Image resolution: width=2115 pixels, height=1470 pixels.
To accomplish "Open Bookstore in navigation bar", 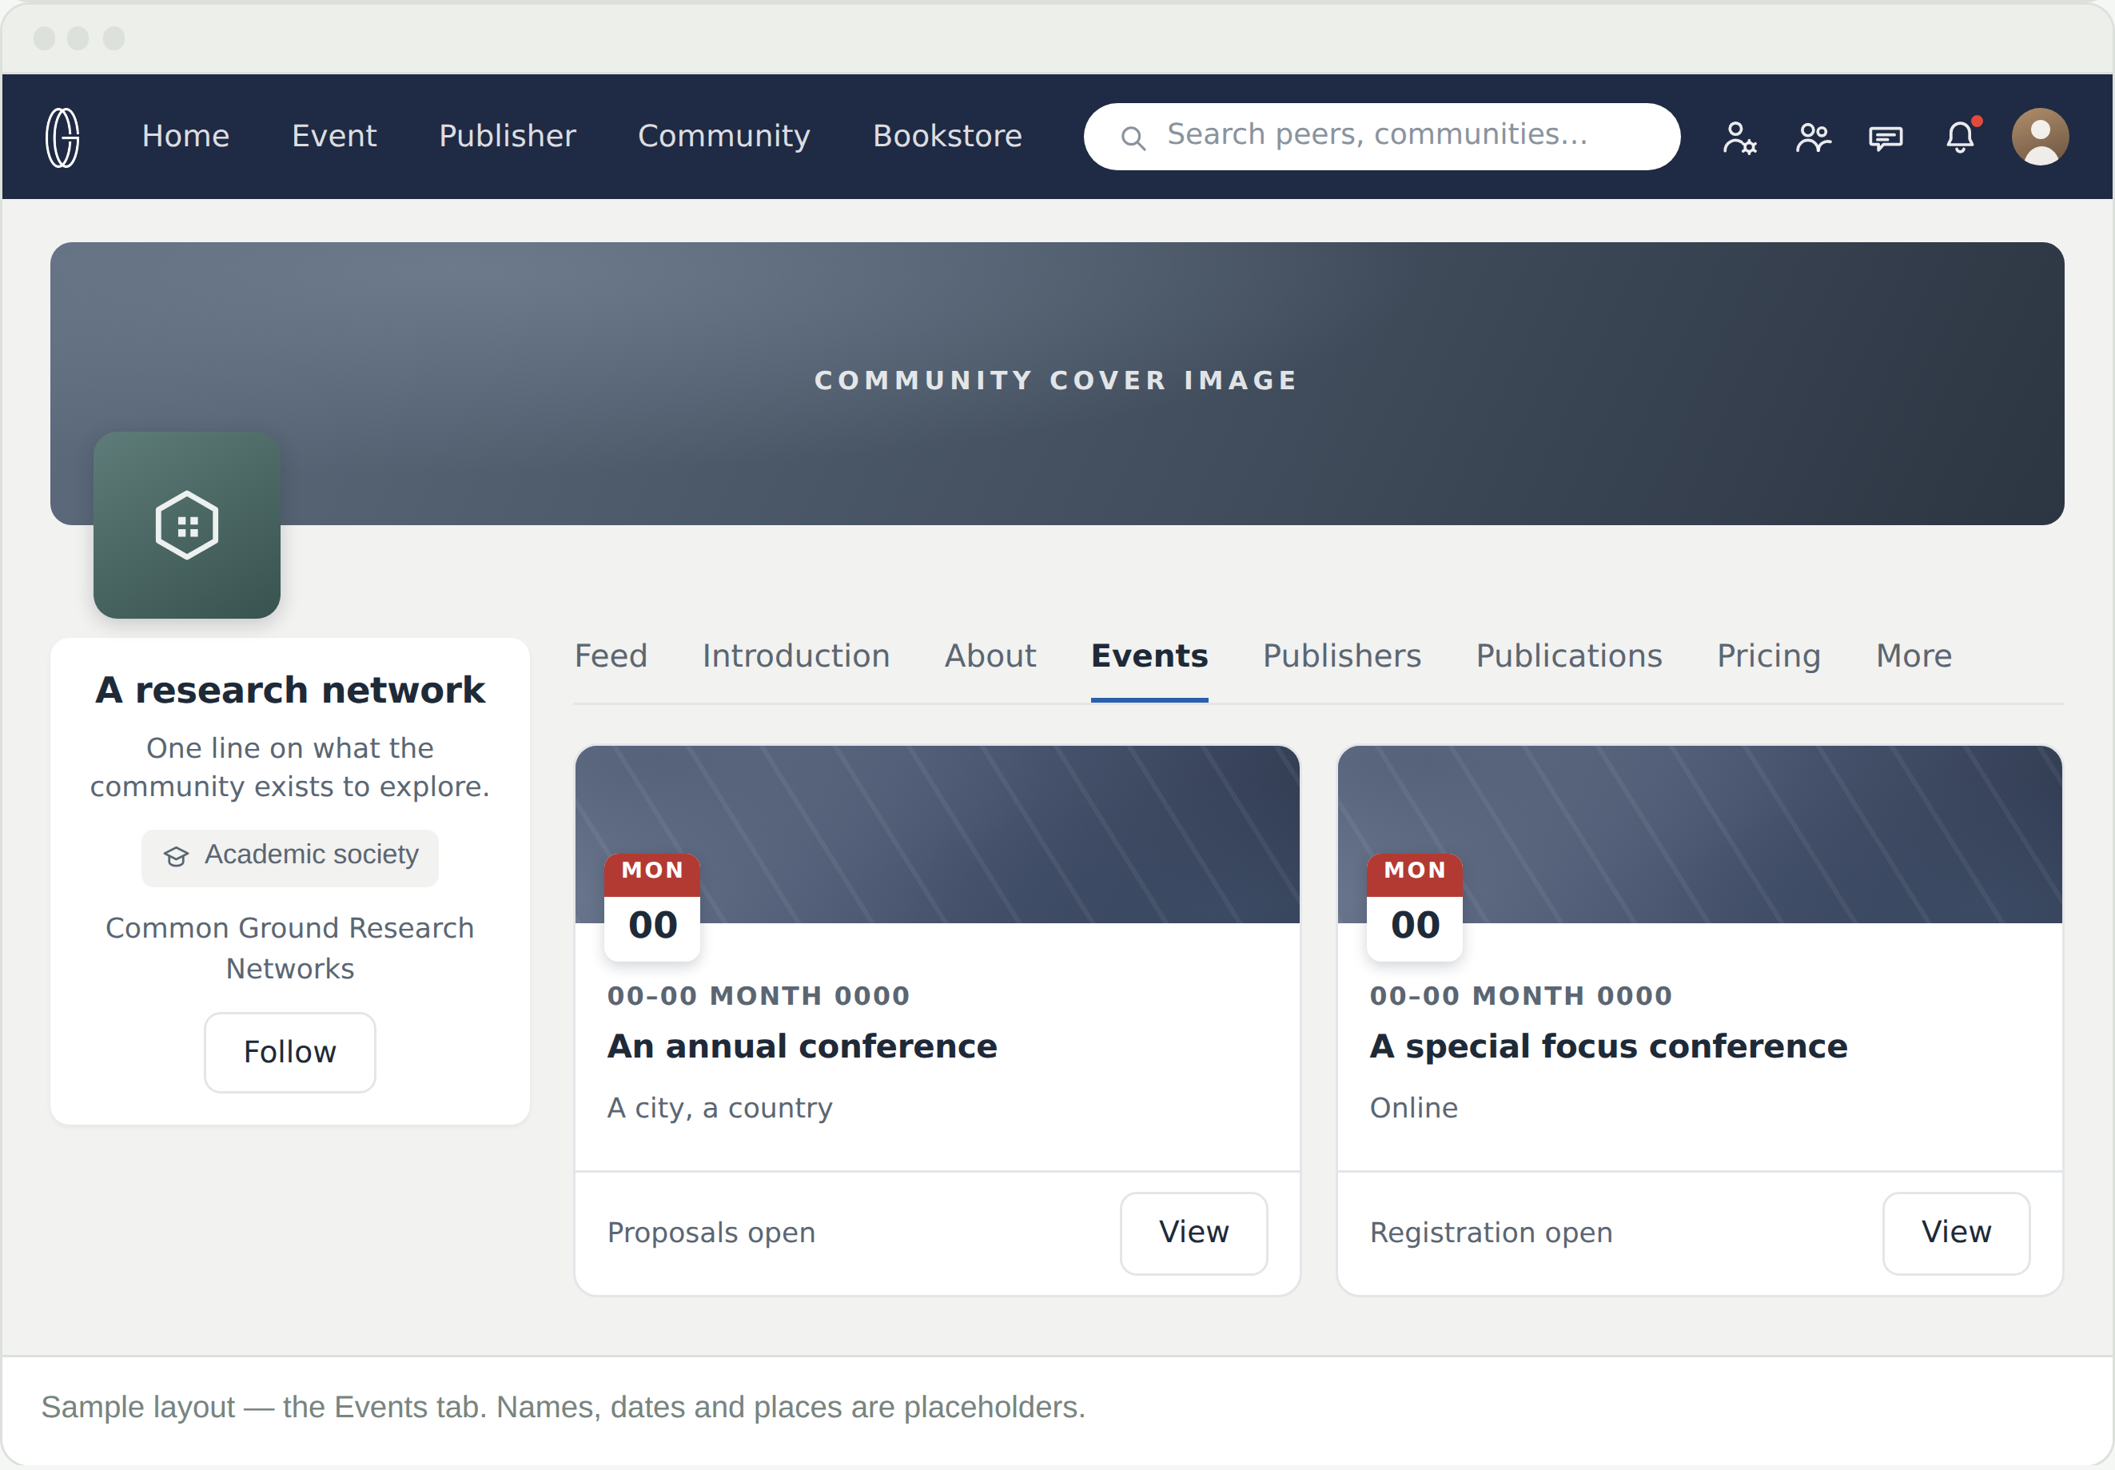I will point(947,137).
